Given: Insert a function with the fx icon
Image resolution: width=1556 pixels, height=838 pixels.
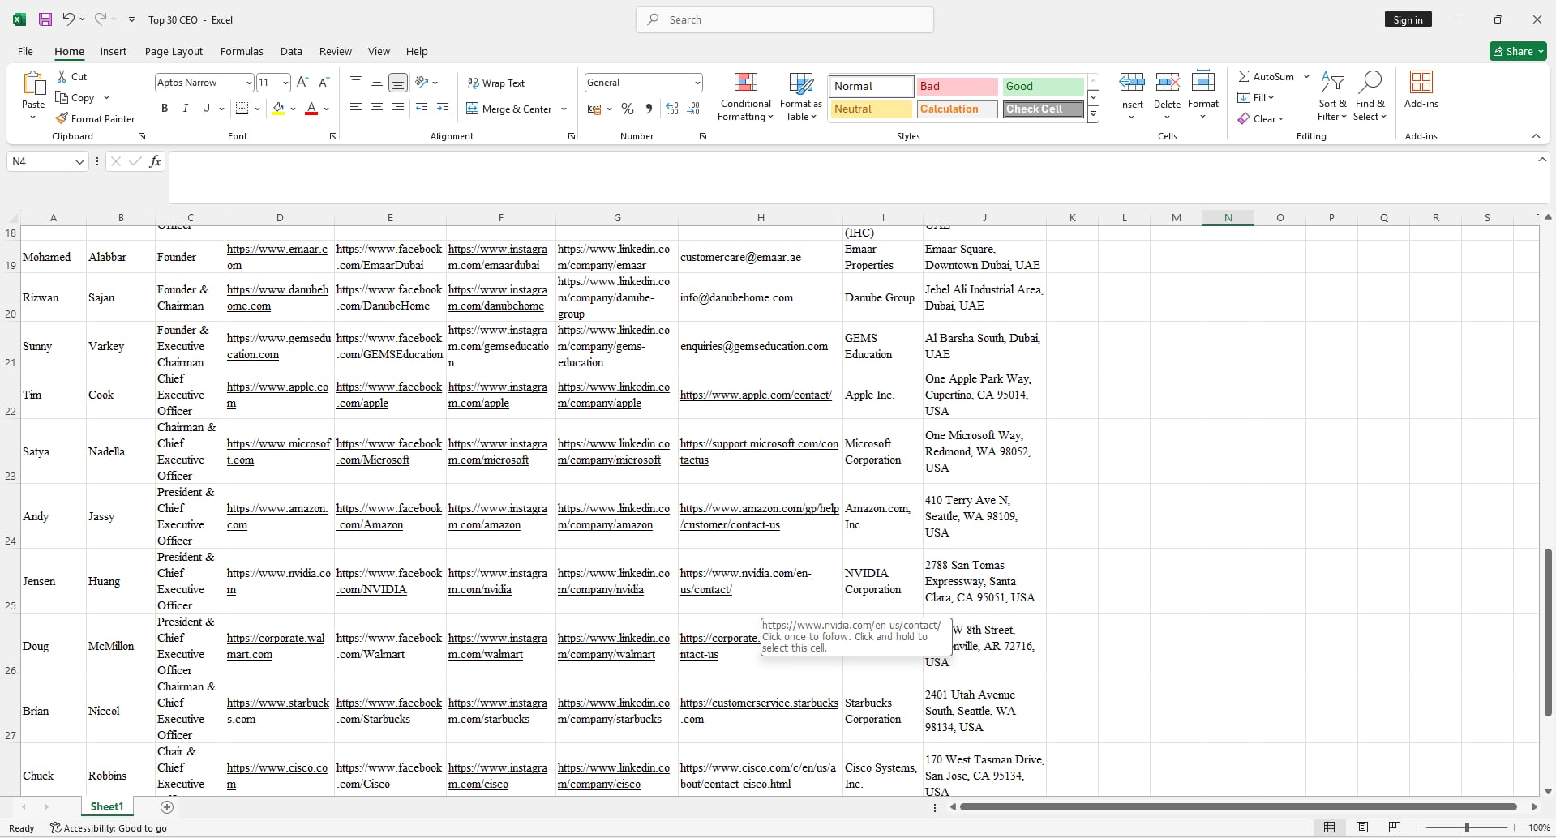Looking at the screenshot, I should (x=155, y=161).
